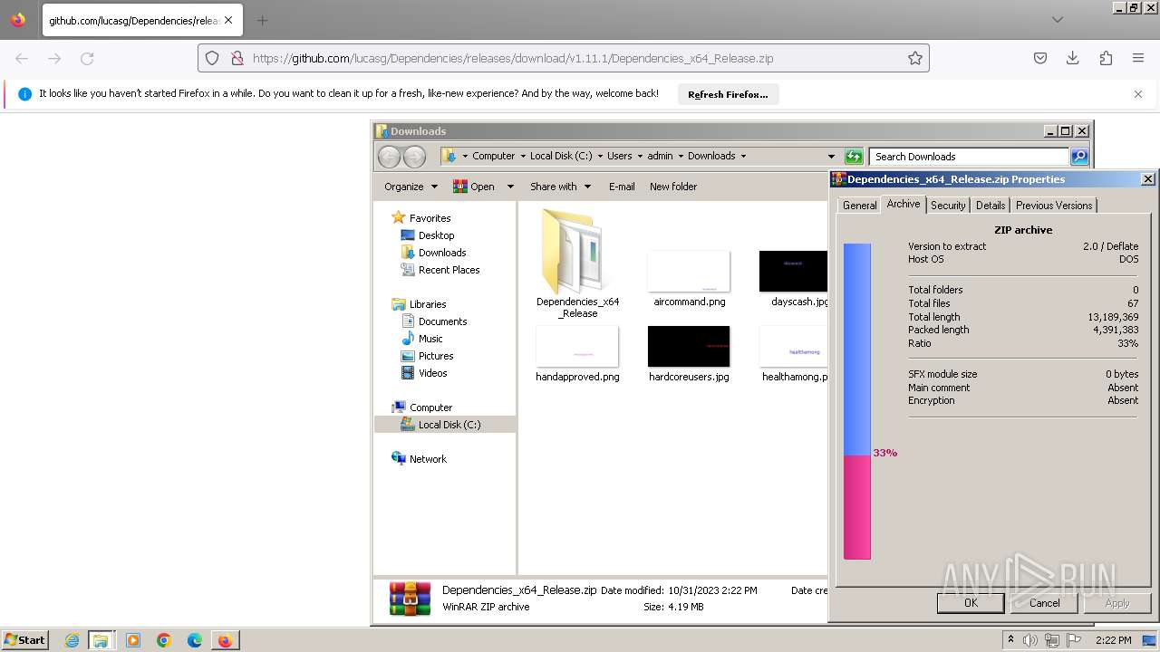The image size is (1160, 652).
Task: Switch to the Archive tab in Properties
Action: [x=904, y=204]
